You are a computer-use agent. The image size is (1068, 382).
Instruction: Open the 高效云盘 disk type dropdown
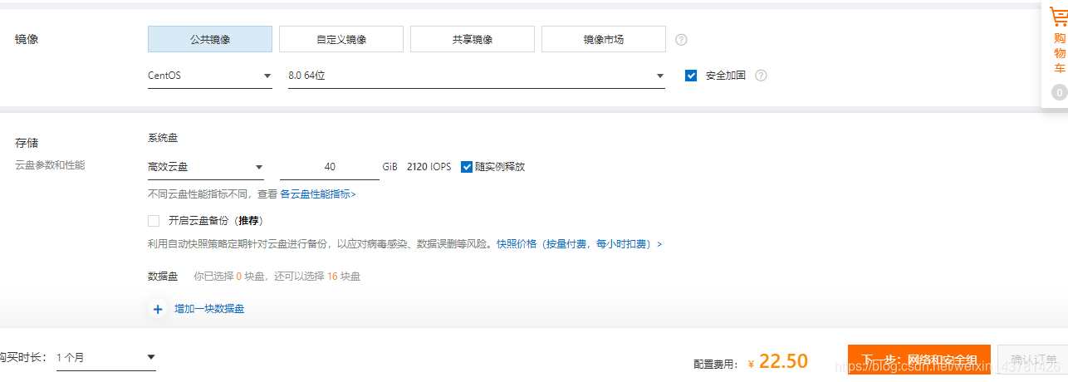point(205,167)
